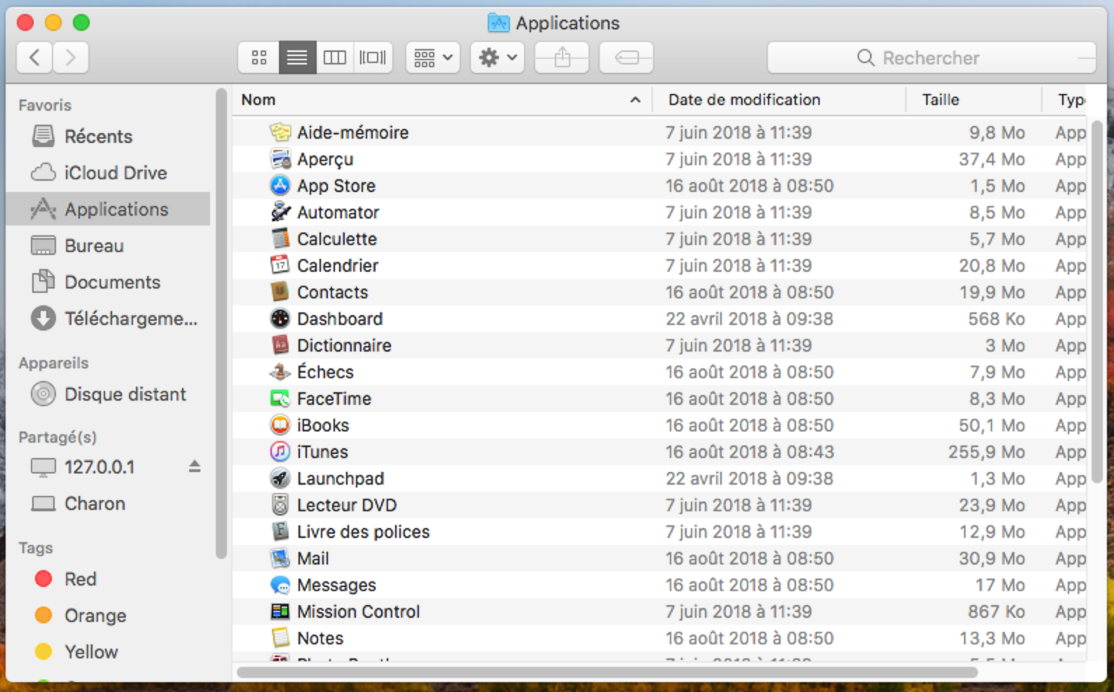Click the Aide-mémoire app icon
This screenshot has height=692, width=1114.
[x=280, y=132]
